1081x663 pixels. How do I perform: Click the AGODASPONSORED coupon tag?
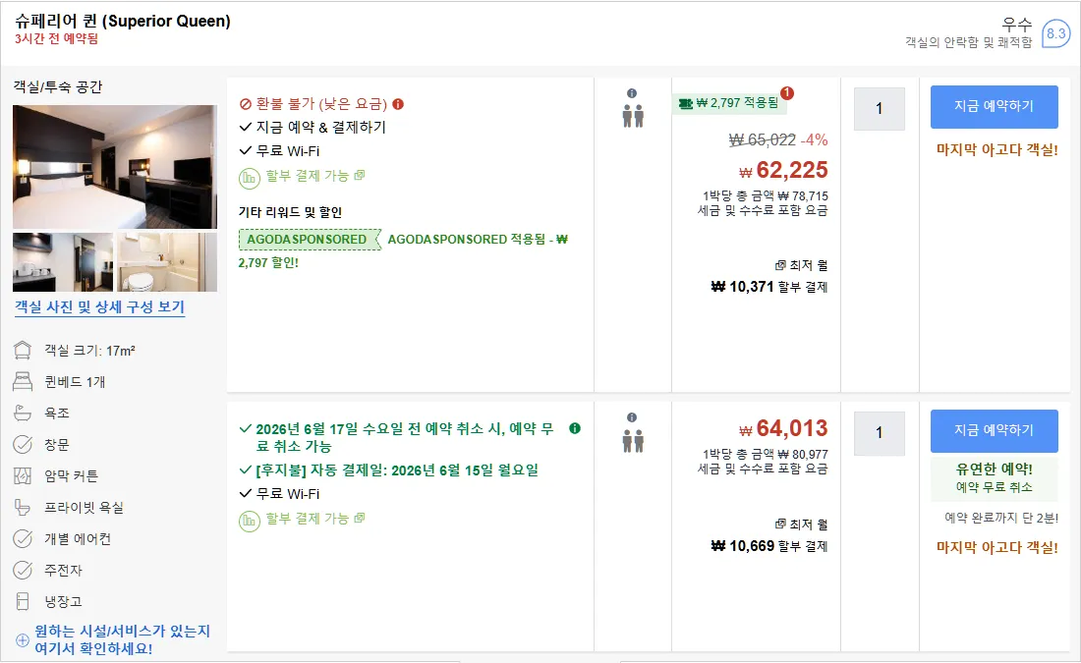tap(310, 239)
